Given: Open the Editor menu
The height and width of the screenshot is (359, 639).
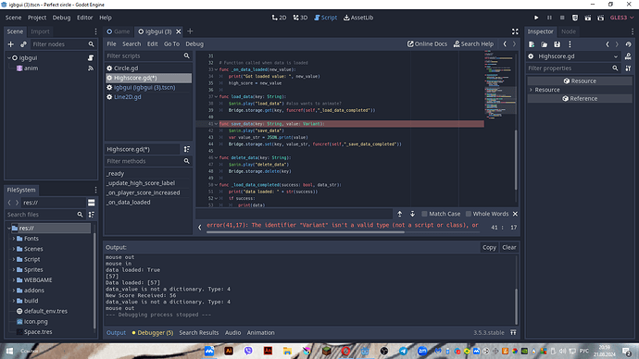Looking at the screenshot, I should coord(85,18).
